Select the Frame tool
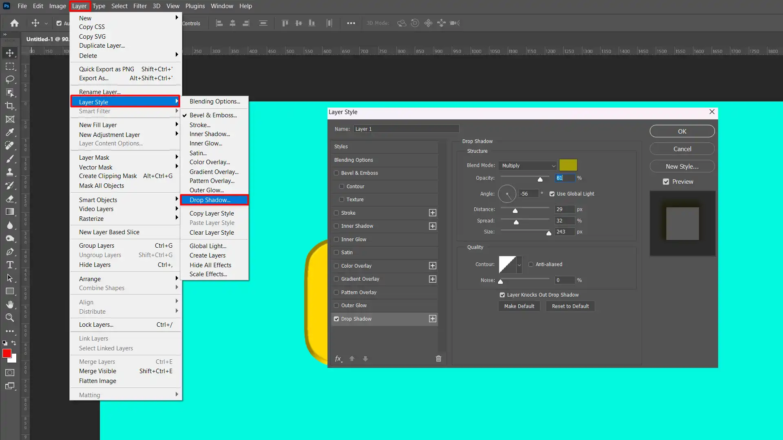This screenshot has height=440, width=783. (10, 119)
